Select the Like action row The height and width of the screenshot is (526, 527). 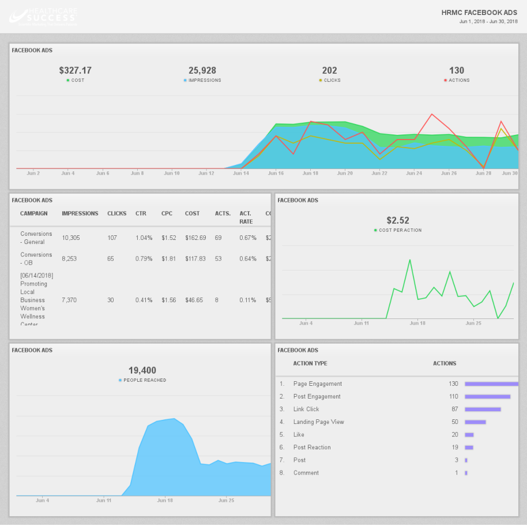[x=397, y=435]
